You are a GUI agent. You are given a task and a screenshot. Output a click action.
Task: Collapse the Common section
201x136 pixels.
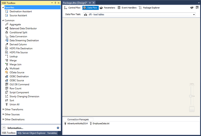[x=3, y=20]
